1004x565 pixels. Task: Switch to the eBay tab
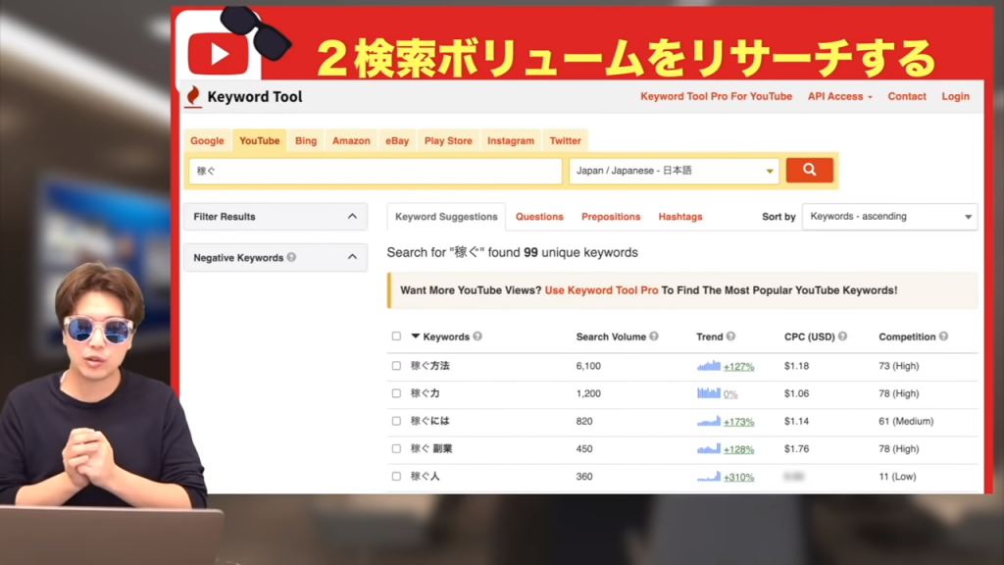pyautogui.click(x=397, y=140)
